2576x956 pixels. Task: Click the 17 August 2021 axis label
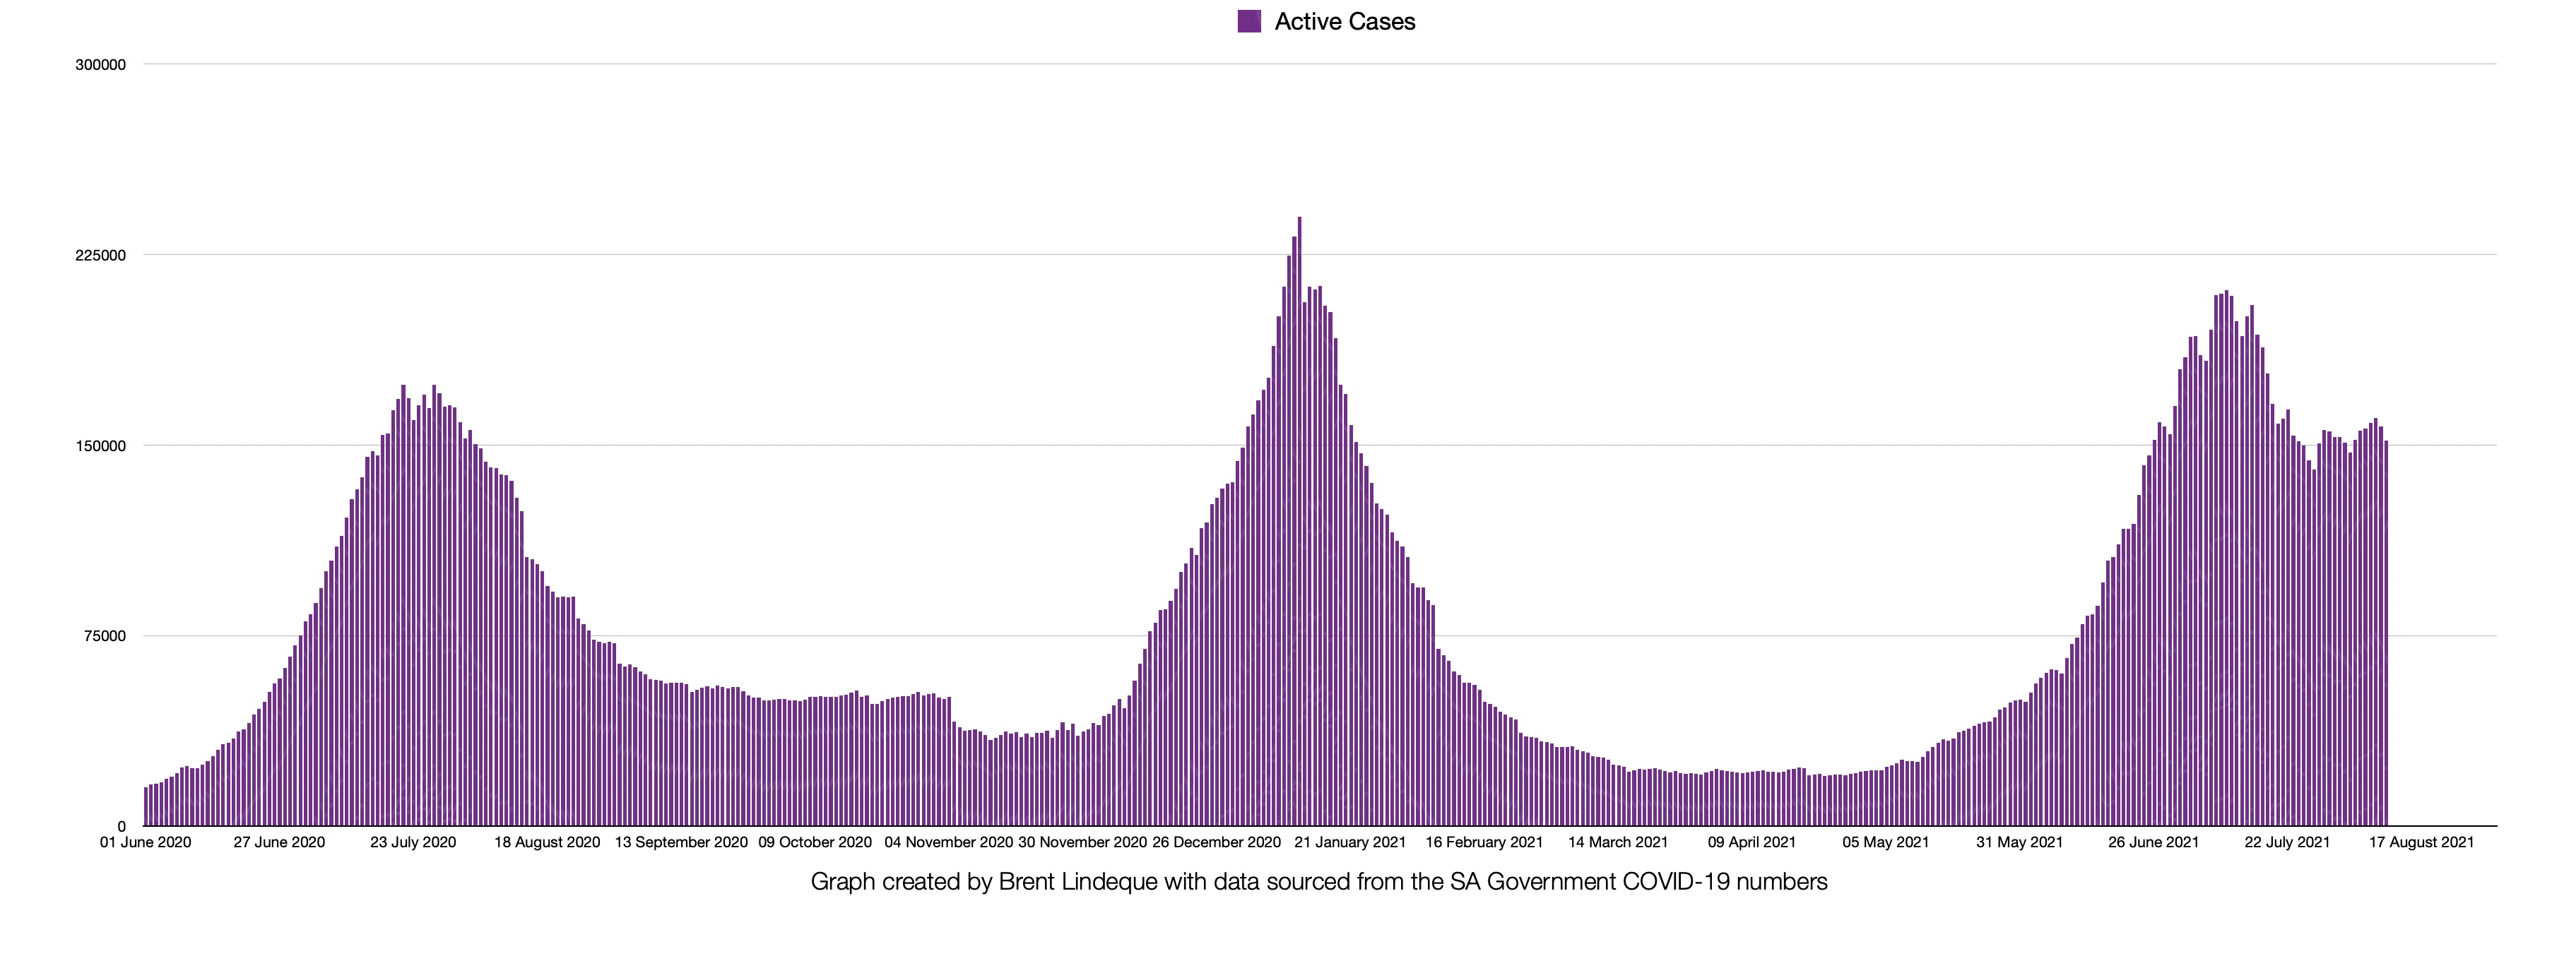click(x=2421, y=842)
